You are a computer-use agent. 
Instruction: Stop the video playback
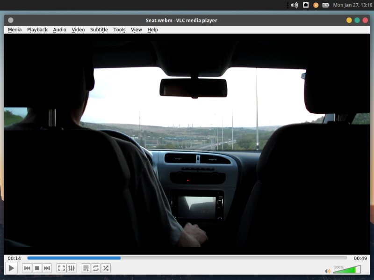click(37, 268)
